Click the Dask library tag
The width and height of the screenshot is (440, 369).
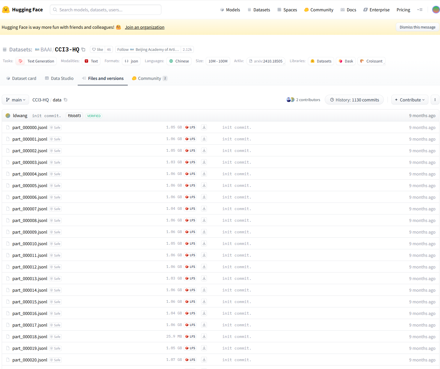pos(346,61)
